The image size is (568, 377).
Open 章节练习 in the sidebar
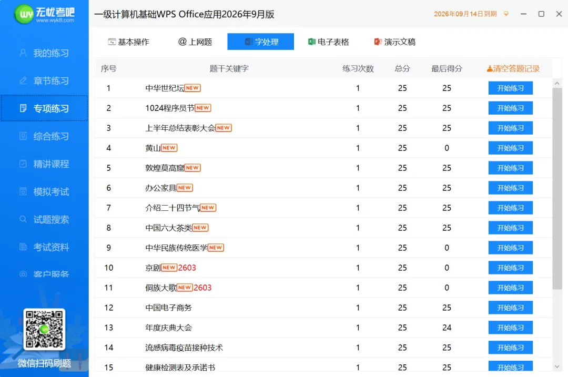tap(44, 81)
